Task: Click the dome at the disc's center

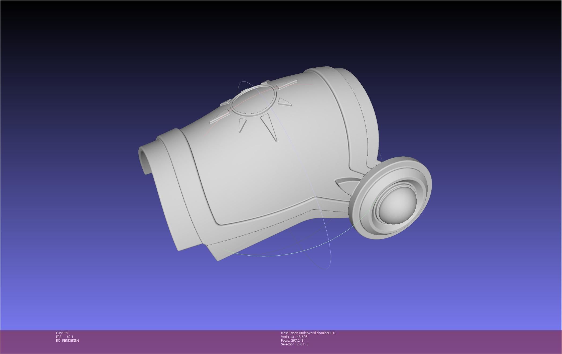Action: (x=398, y=205)
